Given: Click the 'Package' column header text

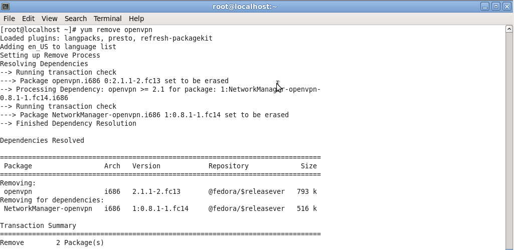Looking at the screenshot, I should pyautogui.click(x=18, y=166).
